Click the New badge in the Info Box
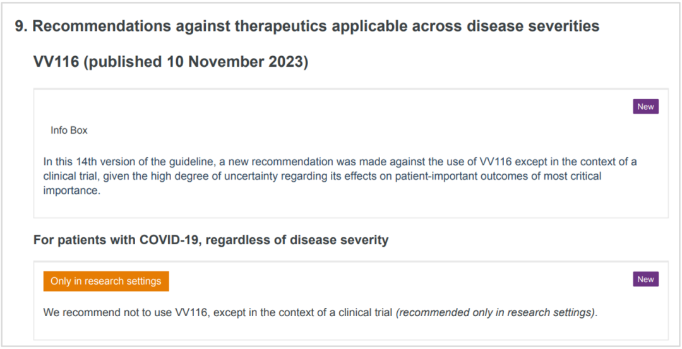 (645, 107)
